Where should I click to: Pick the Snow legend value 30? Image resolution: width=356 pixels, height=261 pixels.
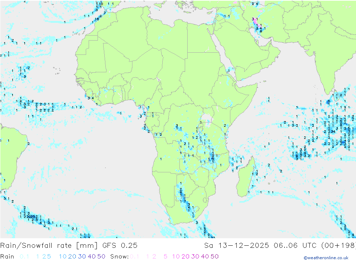tap(195, 256)
